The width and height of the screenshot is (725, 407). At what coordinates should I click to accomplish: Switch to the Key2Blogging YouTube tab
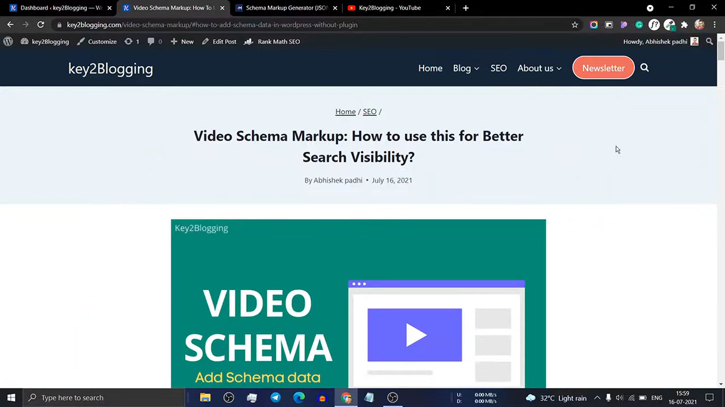point(398,8)
